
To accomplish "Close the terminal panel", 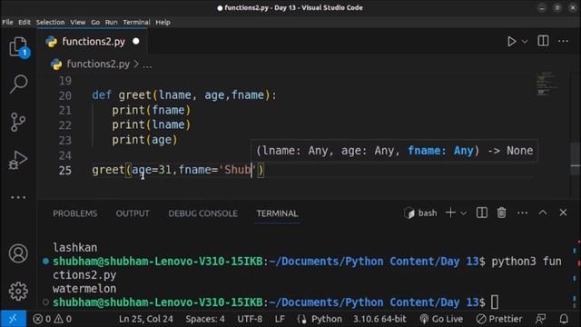I will [563, 213].
